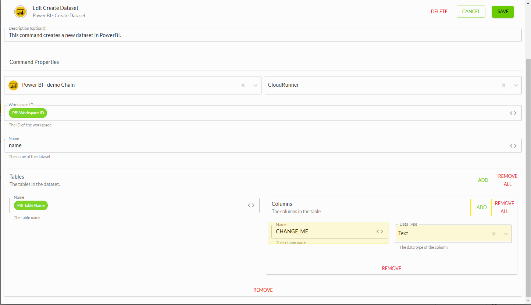Image resolution: width=531 pixels, height=305 pixels.
Task: Select the PBI Workspace ID chip
Action: (x=28, y=113)
